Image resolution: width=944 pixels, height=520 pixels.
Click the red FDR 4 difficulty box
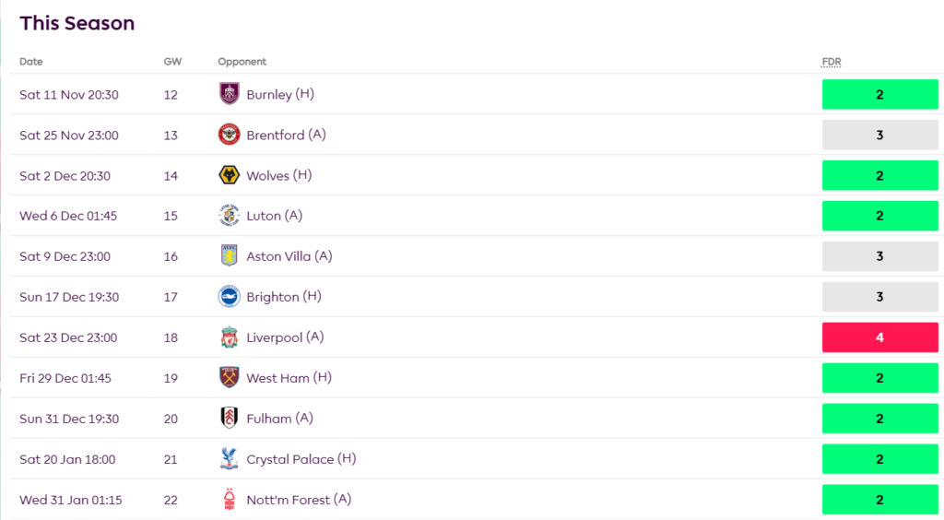880,337
